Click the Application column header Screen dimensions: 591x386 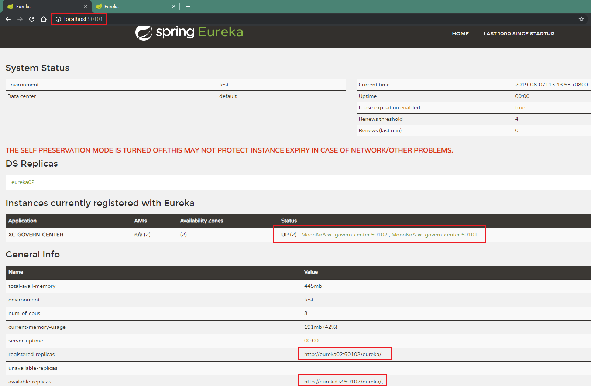[x=23, y=221]
